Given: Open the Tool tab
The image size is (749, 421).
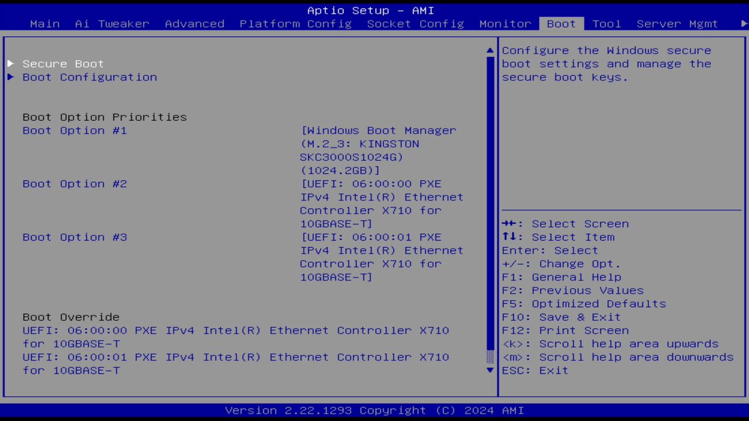Looking at the screenshot, I should pyautogui.click(x=606, y=24).
